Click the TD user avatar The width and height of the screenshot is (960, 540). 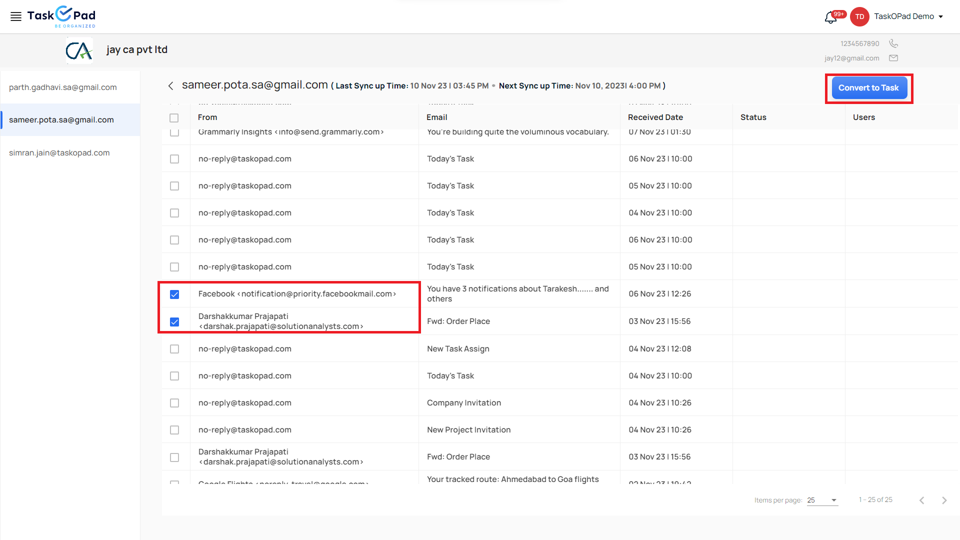tap(859, 16)
